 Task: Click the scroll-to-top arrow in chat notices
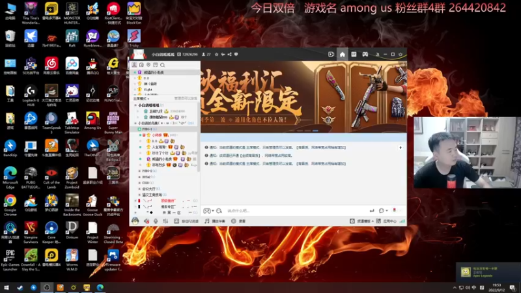[401, 148]
